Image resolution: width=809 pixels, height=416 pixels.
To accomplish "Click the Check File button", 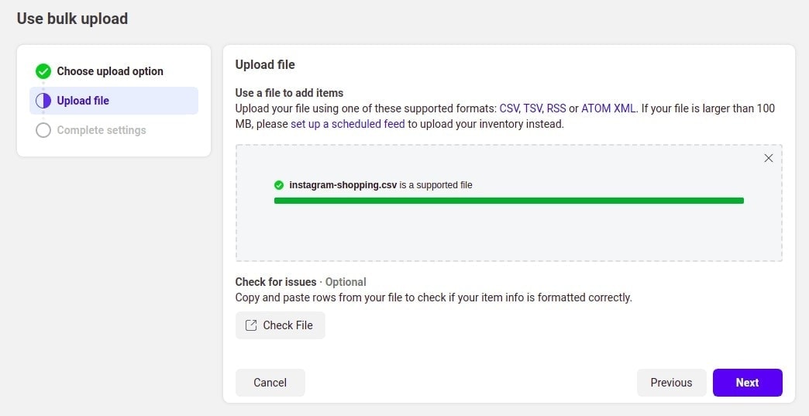I will click(x=281, y=325).
